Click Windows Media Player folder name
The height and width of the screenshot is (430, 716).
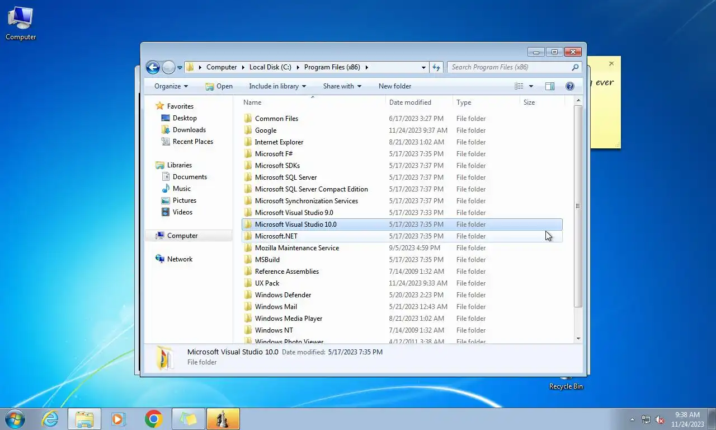coord(289,319)
